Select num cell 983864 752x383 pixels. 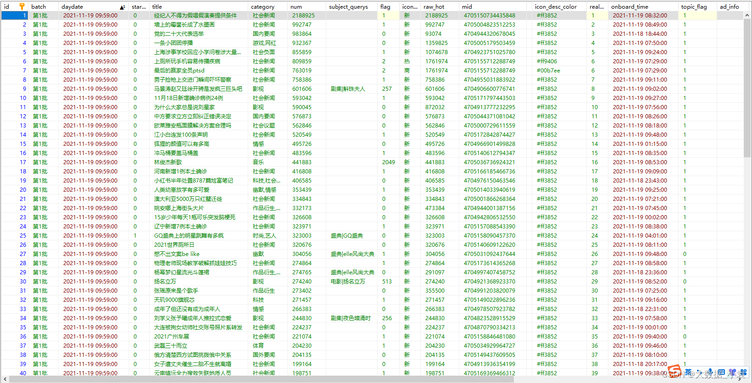302,34
